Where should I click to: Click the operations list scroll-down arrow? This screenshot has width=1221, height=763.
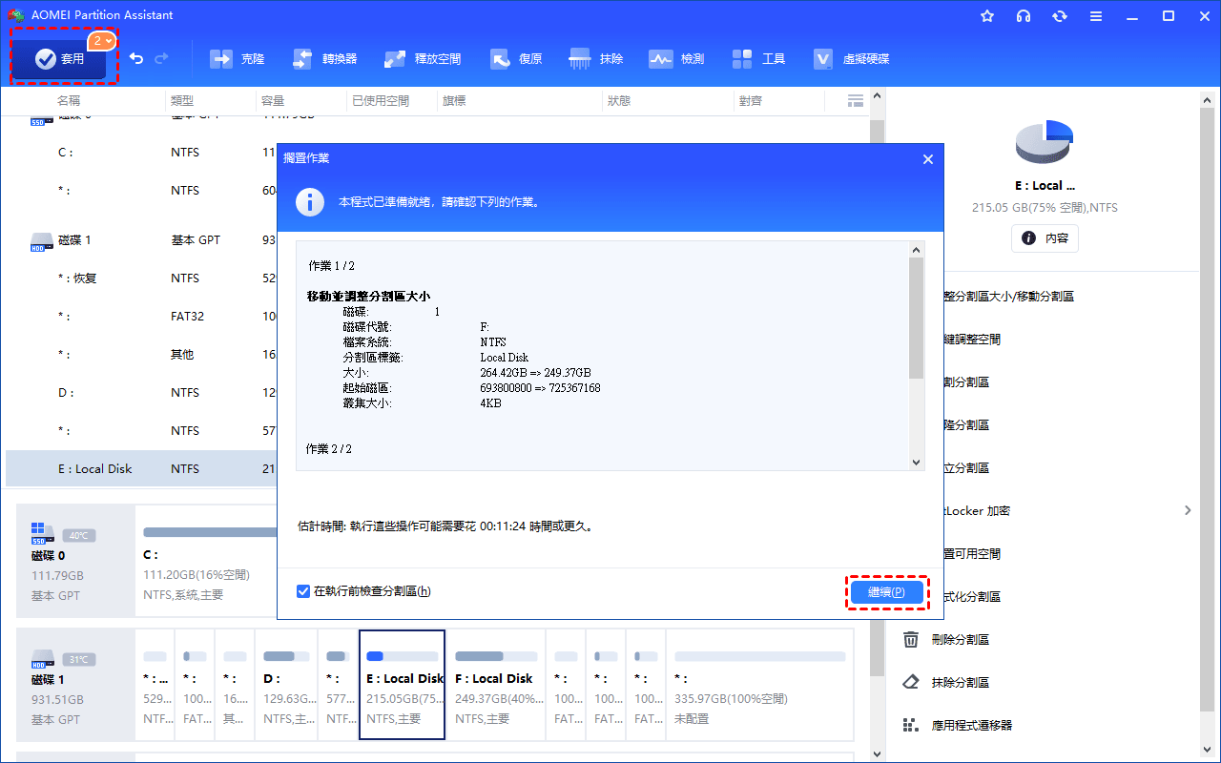coord(917,462)
